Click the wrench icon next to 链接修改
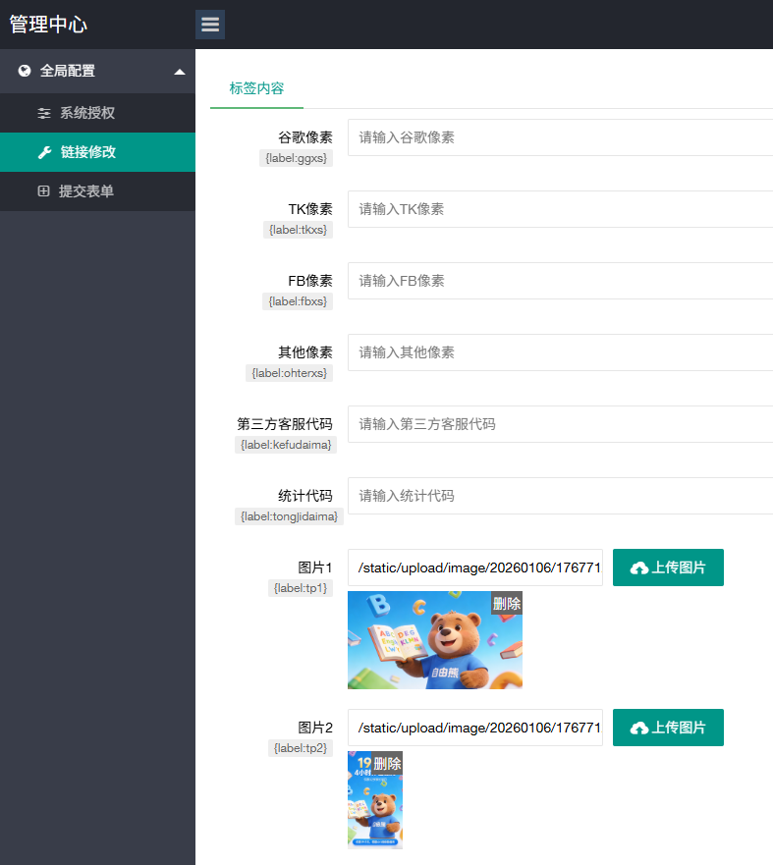This screenshot has width=773, height=865. click(x=43, y=152)
